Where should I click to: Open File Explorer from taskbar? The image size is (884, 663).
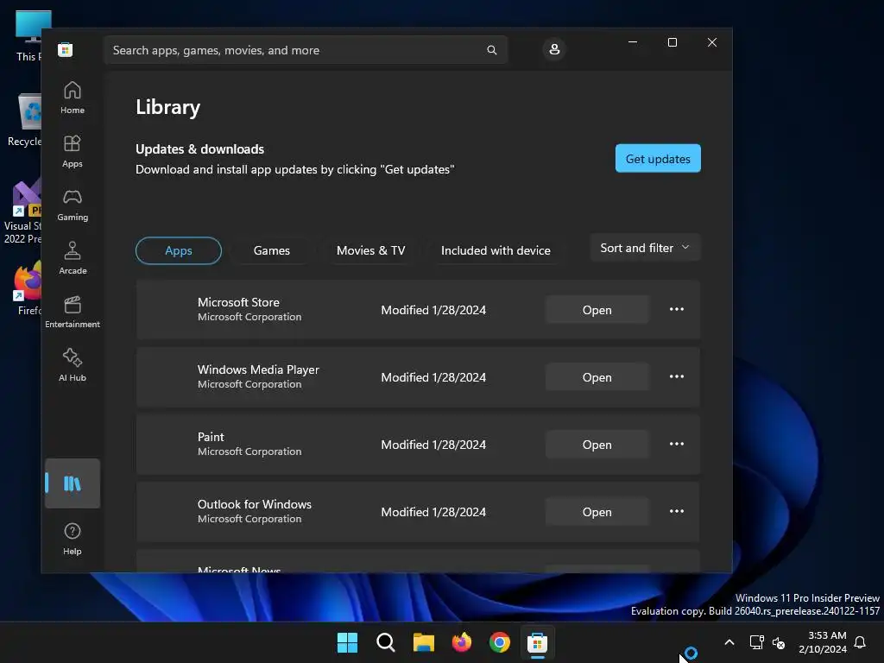click(423, 642)
